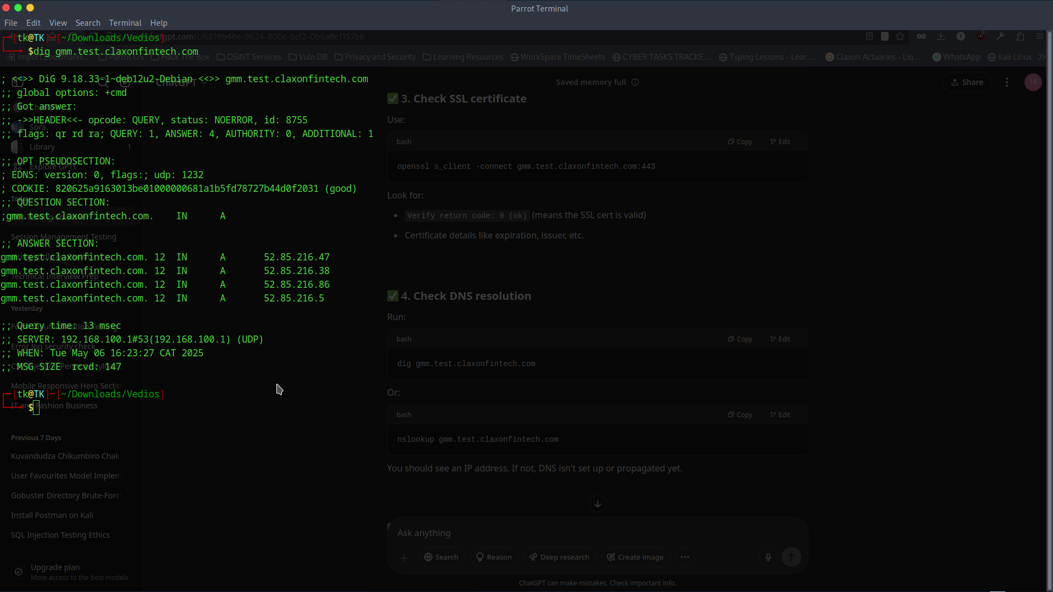Click the send message arrow icon
The image size is (1053, 592).
pyautogui.click(x=791, y=557)
